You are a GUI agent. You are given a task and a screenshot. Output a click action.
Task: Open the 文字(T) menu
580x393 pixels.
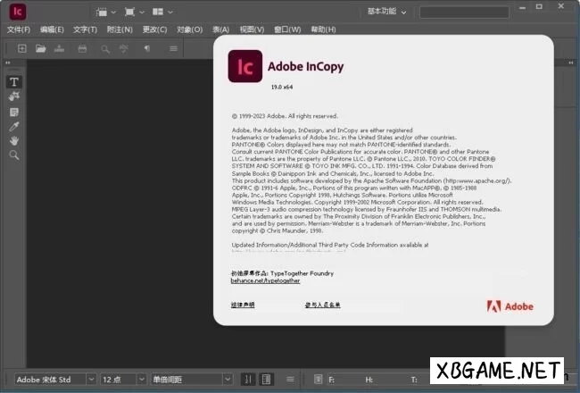pyautogui.click(x=86, y=29)
